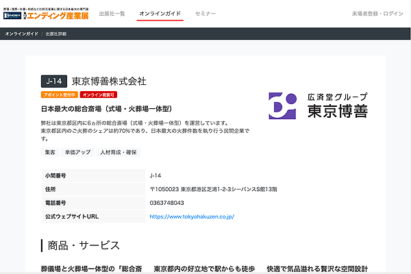
Task: Select the 出展社詳細 breadcrumb item
Action: point(56,34)
